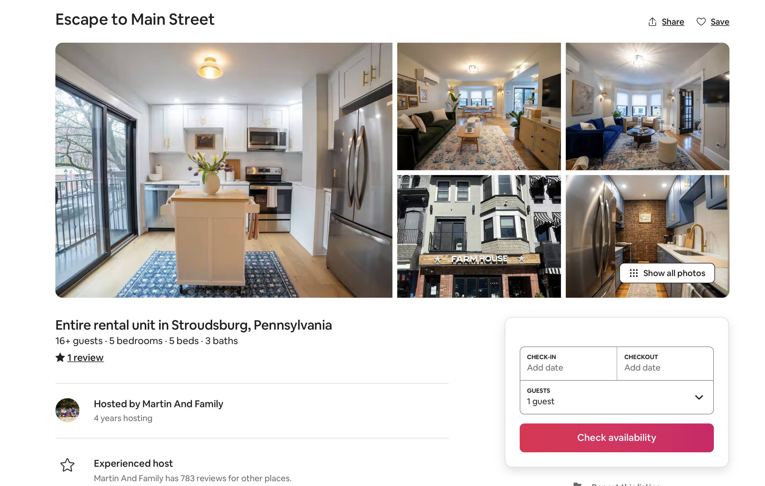
Task: Open the Guests selector showing 1 guest
Action: 616,397
